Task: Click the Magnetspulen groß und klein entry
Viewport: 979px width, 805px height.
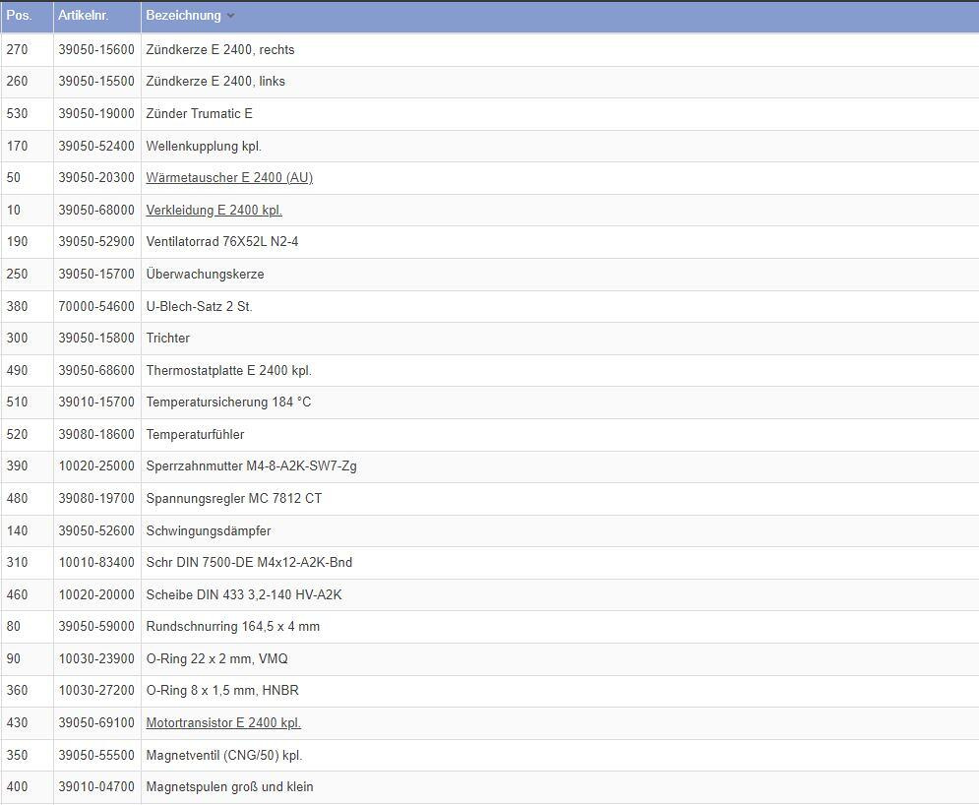Action: (229, 787)
